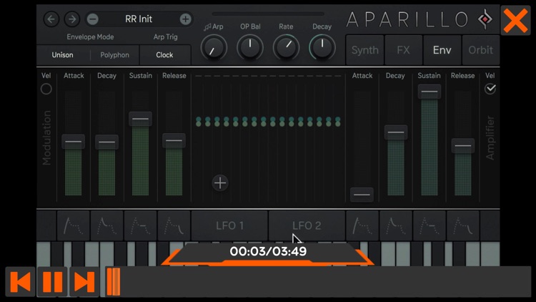The image size is (536, 302).
Task: Click the last step dot in sequencer
Action: tap(338, 122)
